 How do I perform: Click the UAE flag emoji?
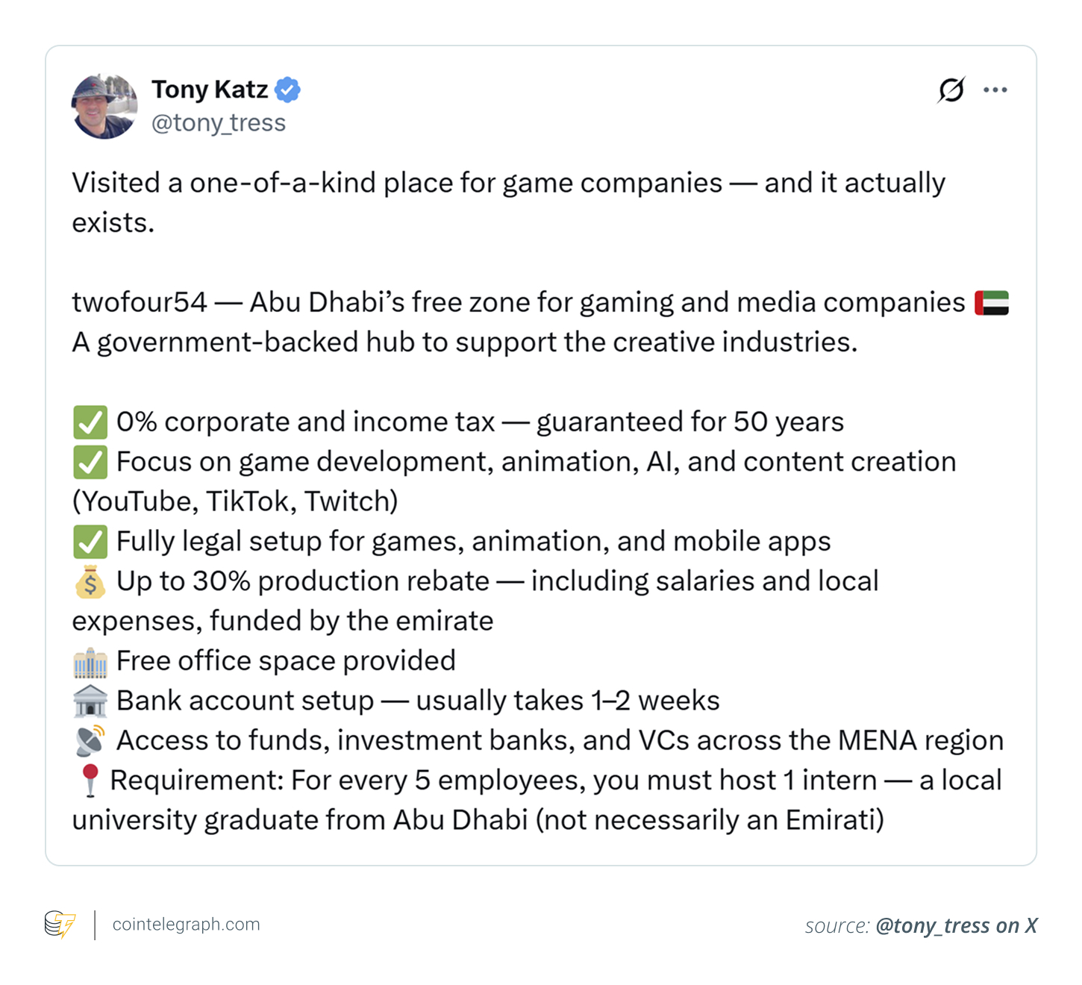992,301
